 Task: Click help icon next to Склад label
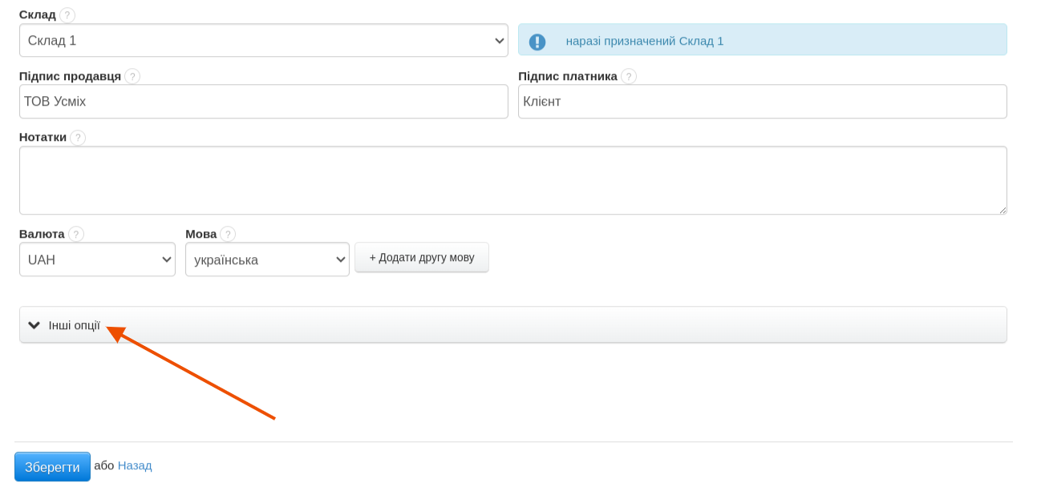(x=67, y=15)
